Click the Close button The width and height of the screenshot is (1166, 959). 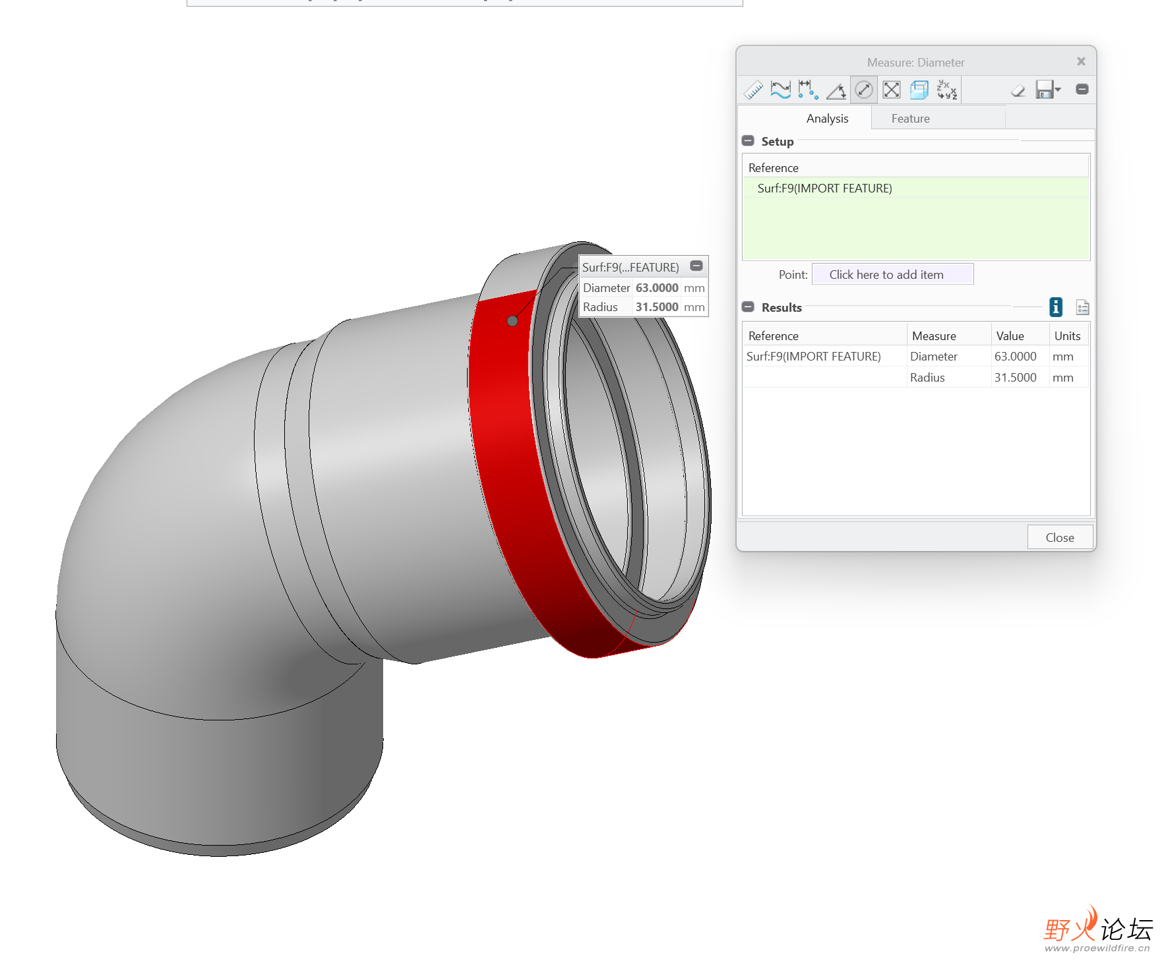(1059, 537)
